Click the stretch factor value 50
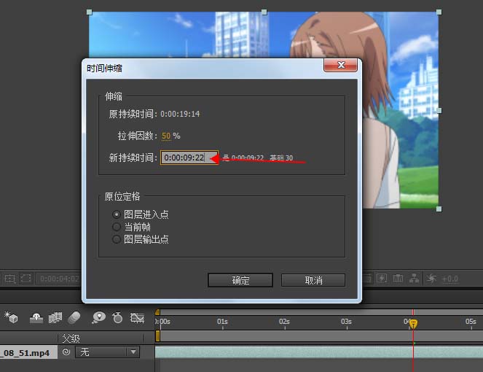Screen dimensions: 483x372 (x=166, y=136)
